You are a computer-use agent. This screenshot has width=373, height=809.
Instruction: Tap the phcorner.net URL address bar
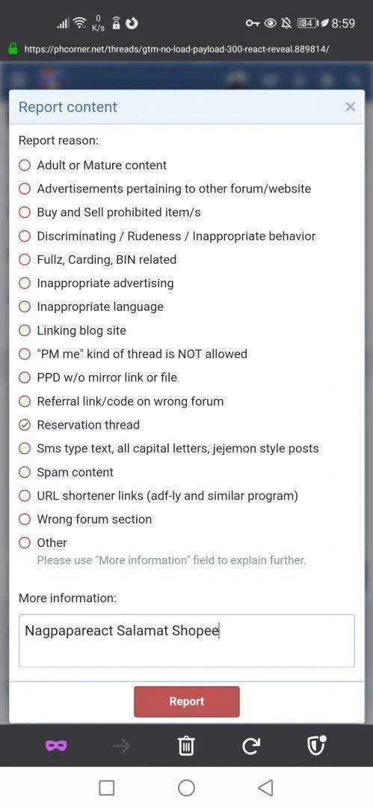coord(176,49)
